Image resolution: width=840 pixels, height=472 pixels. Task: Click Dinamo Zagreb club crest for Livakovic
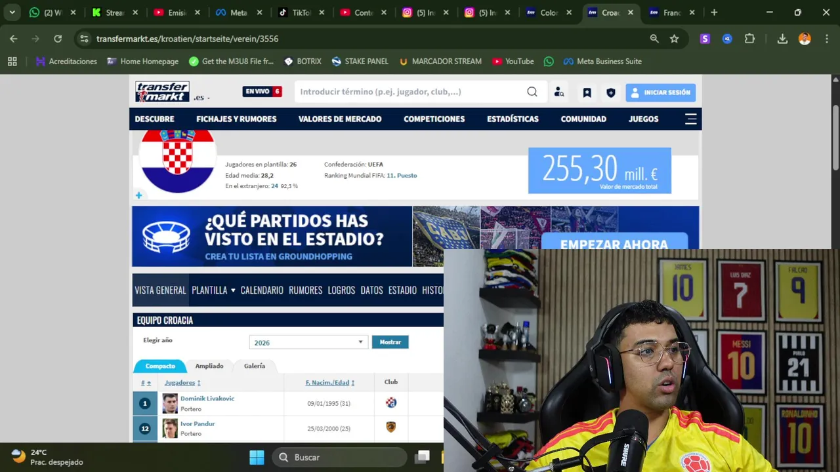click(391, 403)
